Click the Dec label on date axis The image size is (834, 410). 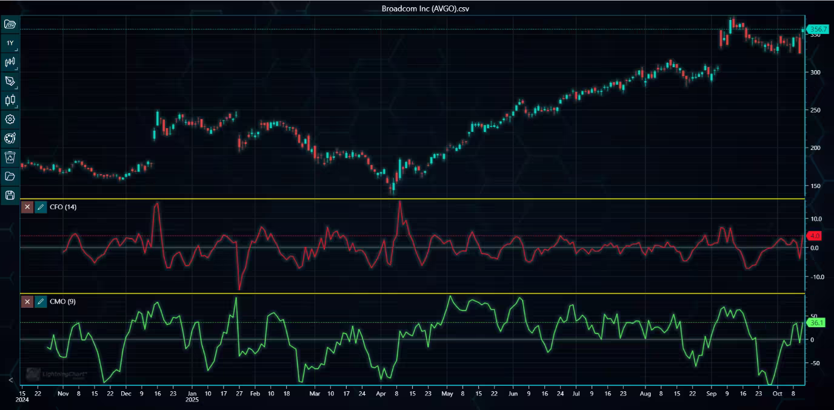pos(126,393)
